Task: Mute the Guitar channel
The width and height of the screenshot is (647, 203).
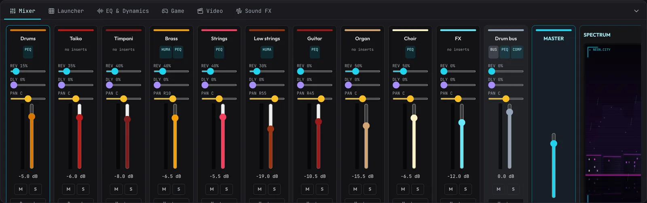Action: point(307,189)
